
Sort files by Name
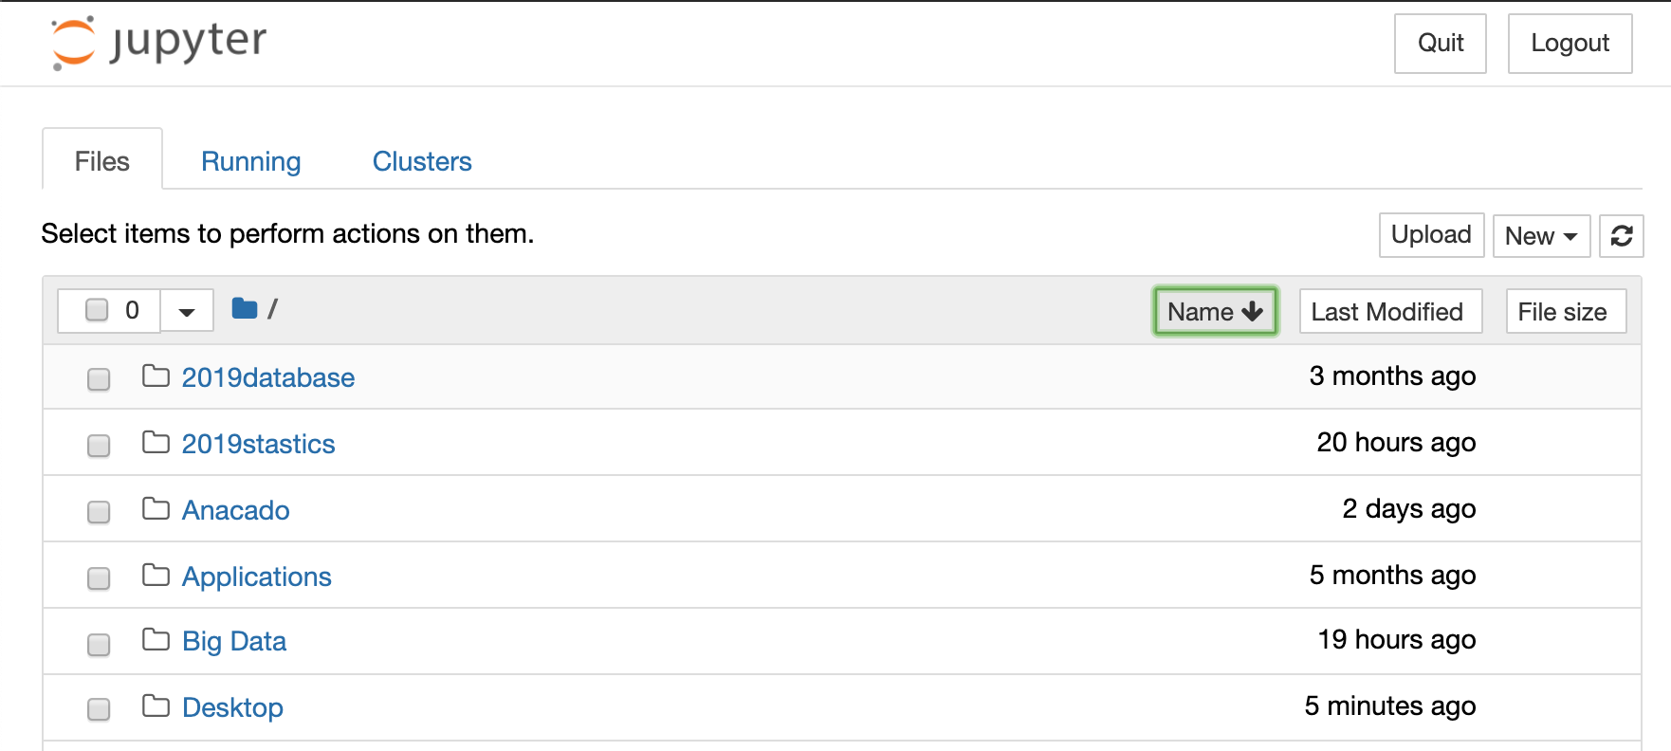(x=1214, y=311)
